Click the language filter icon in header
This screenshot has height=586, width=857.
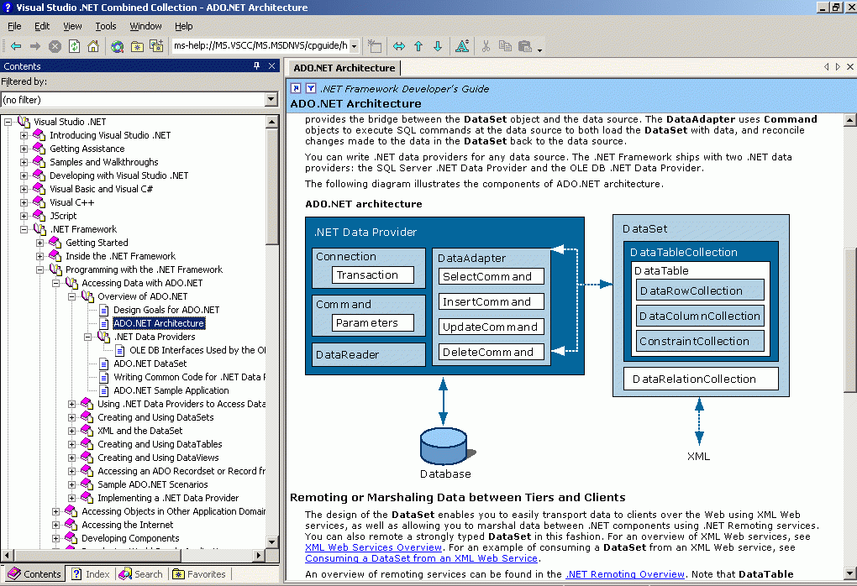(311, 88)
